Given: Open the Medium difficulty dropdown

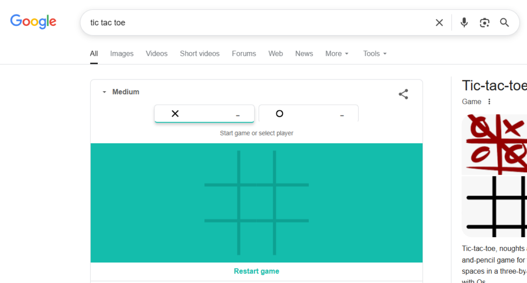Looking at the screenshot, I should pos(121,92).
